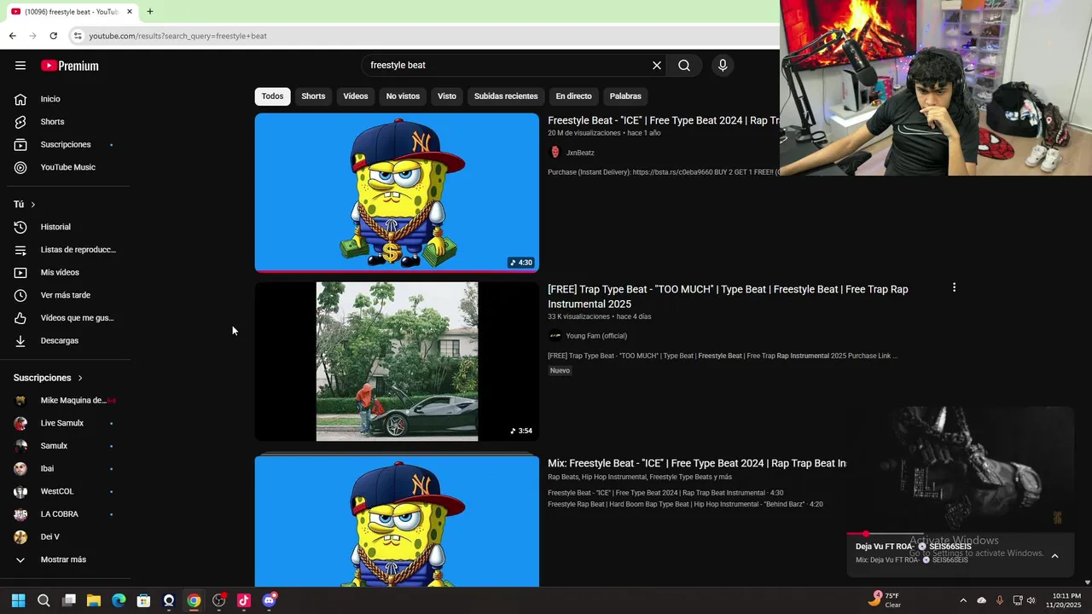The width and height of the screenshot is (1092, 614).
Task: Open the Windows Start menu
Action: (x=19, y=600)
